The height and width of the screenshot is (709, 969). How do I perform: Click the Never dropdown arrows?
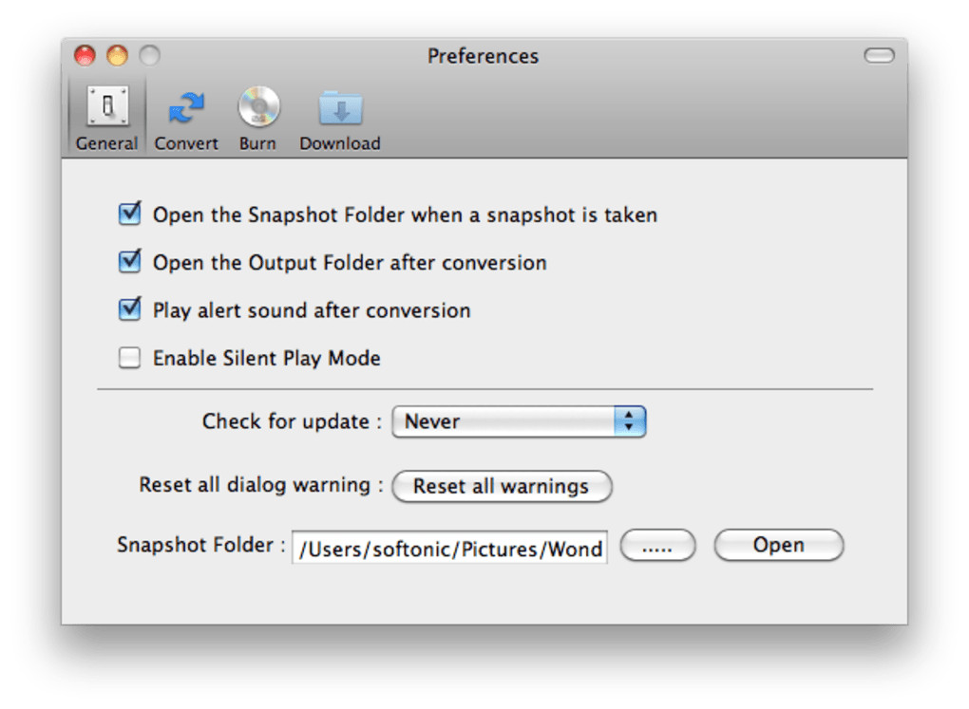click(x=629, y=421)
